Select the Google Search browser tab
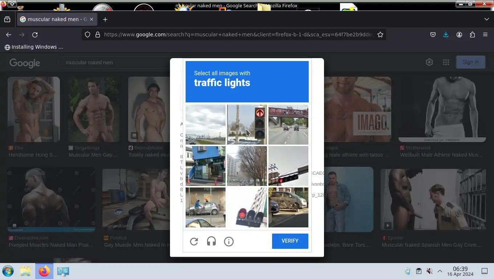Image resolution: width=494 pixels, height=279 pixels. click(56, 19)
